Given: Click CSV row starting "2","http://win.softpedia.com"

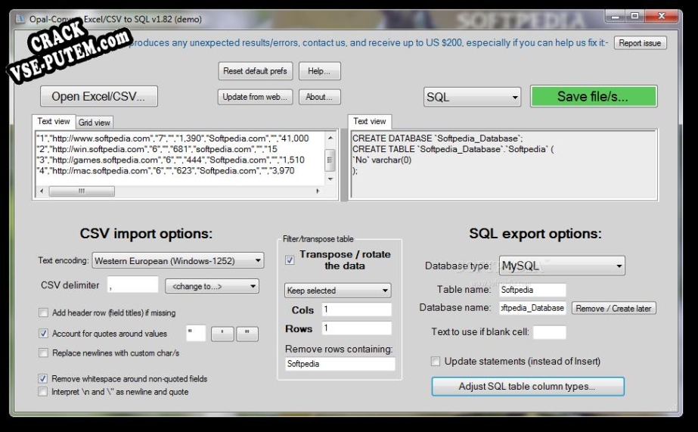Looking at the screenshot, I should pos(157,149).
